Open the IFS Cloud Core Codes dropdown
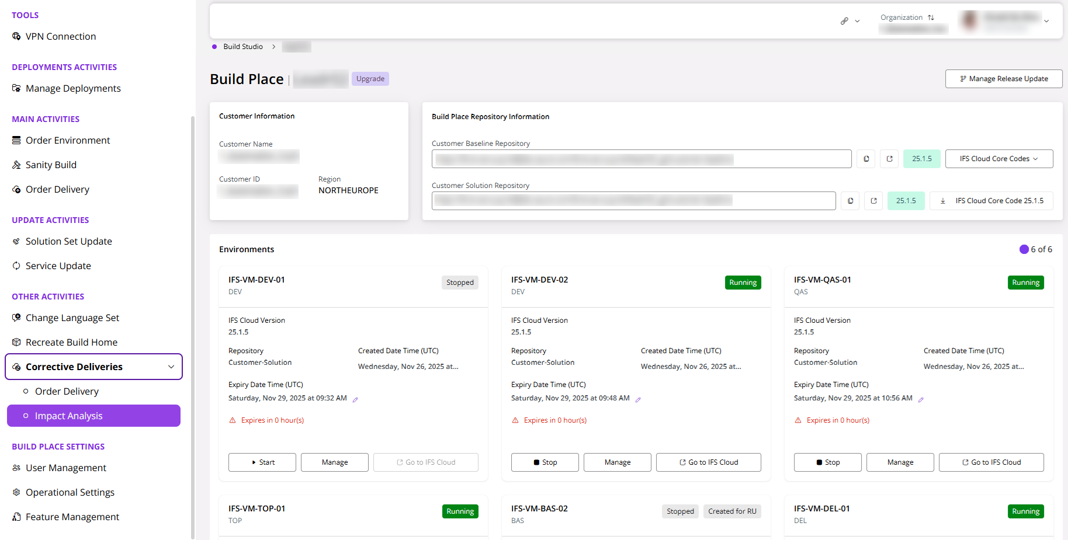Viewport: 1068px width, 540px height. coord(999,159)
